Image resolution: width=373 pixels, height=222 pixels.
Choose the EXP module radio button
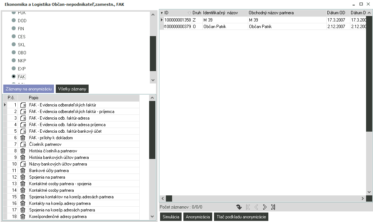pyautogui.click(x=14, y=69)
